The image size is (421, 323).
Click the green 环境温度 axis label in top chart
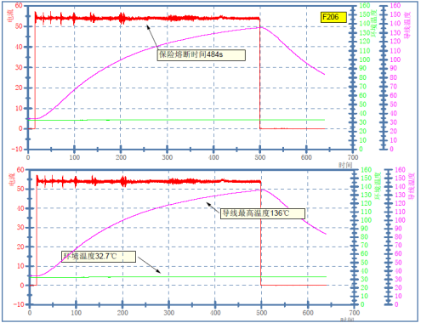click(x=374, y=23)
